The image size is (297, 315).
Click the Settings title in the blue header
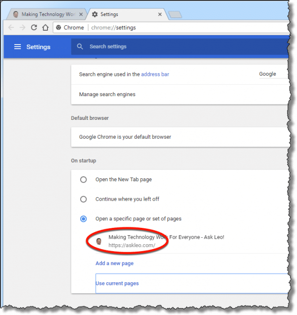(x=38, y=47)
